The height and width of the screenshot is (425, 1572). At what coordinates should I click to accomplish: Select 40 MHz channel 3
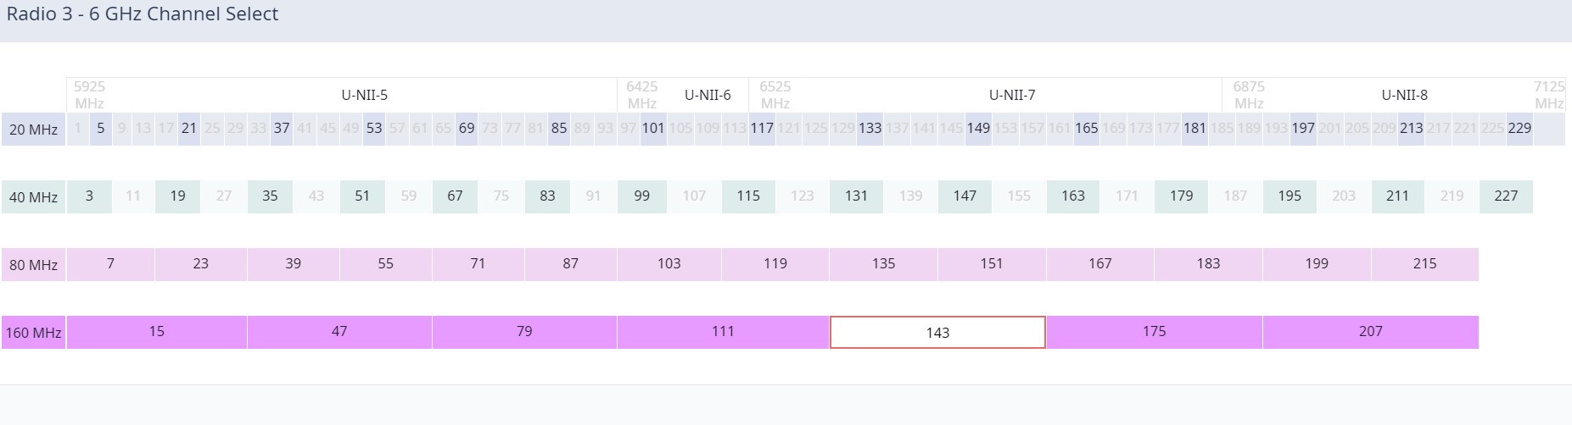coord(89,196)
